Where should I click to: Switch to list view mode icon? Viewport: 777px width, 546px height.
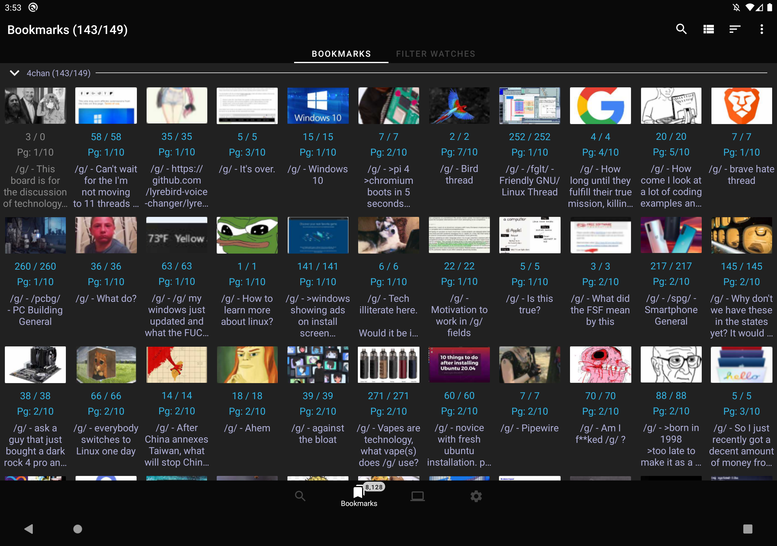click(708, 29)
